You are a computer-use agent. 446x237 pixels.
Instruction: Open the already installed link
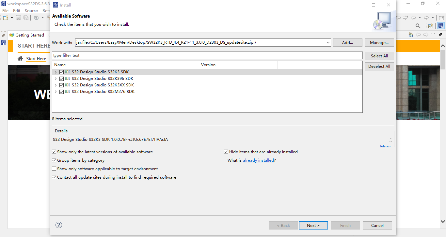(258, 160)
